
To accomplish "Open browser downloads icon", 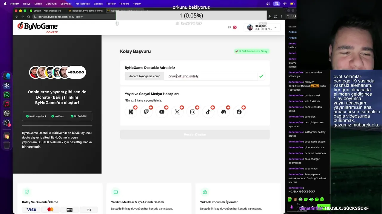I will point(269,17).
